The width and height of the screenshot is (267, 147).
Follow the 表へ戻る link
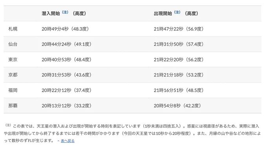click(68, 141)
